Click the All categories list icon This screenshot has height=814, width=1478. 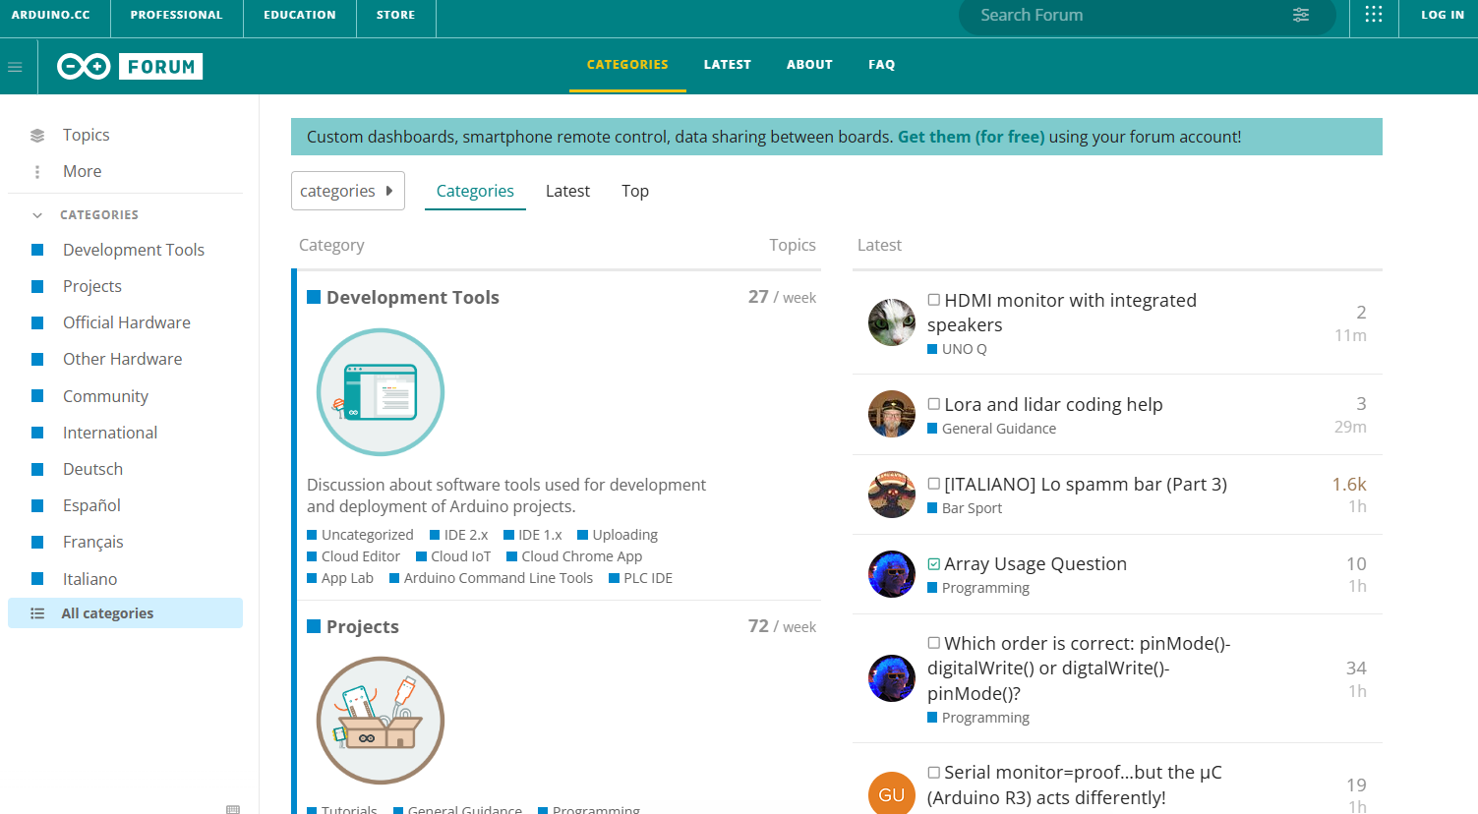(36, 612)
